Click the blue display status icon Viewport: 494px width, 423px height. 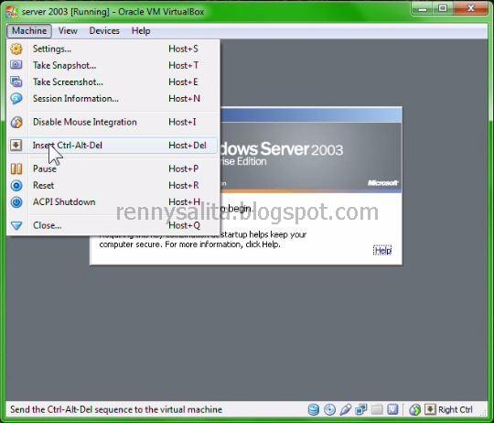pyautogui.click(x=392, y=410)
